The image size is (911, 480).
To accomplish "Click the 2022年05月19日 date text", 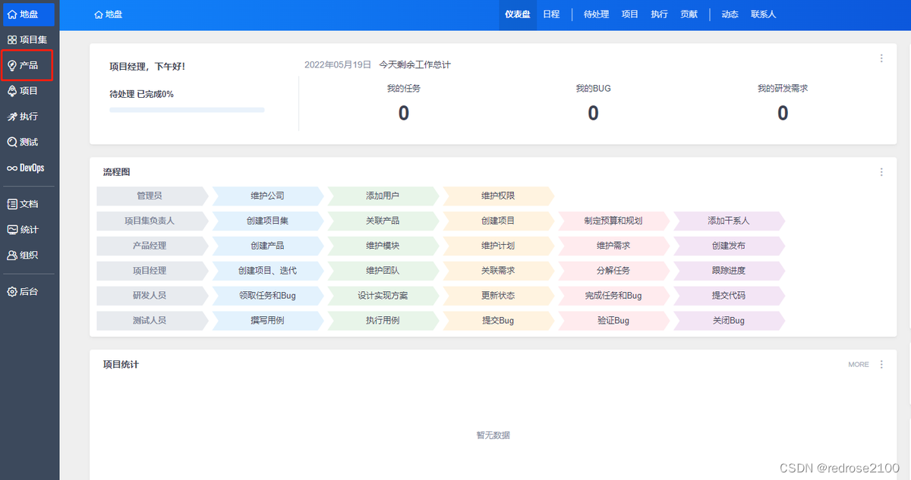I will pyautogui.click(x=338, y=65).
